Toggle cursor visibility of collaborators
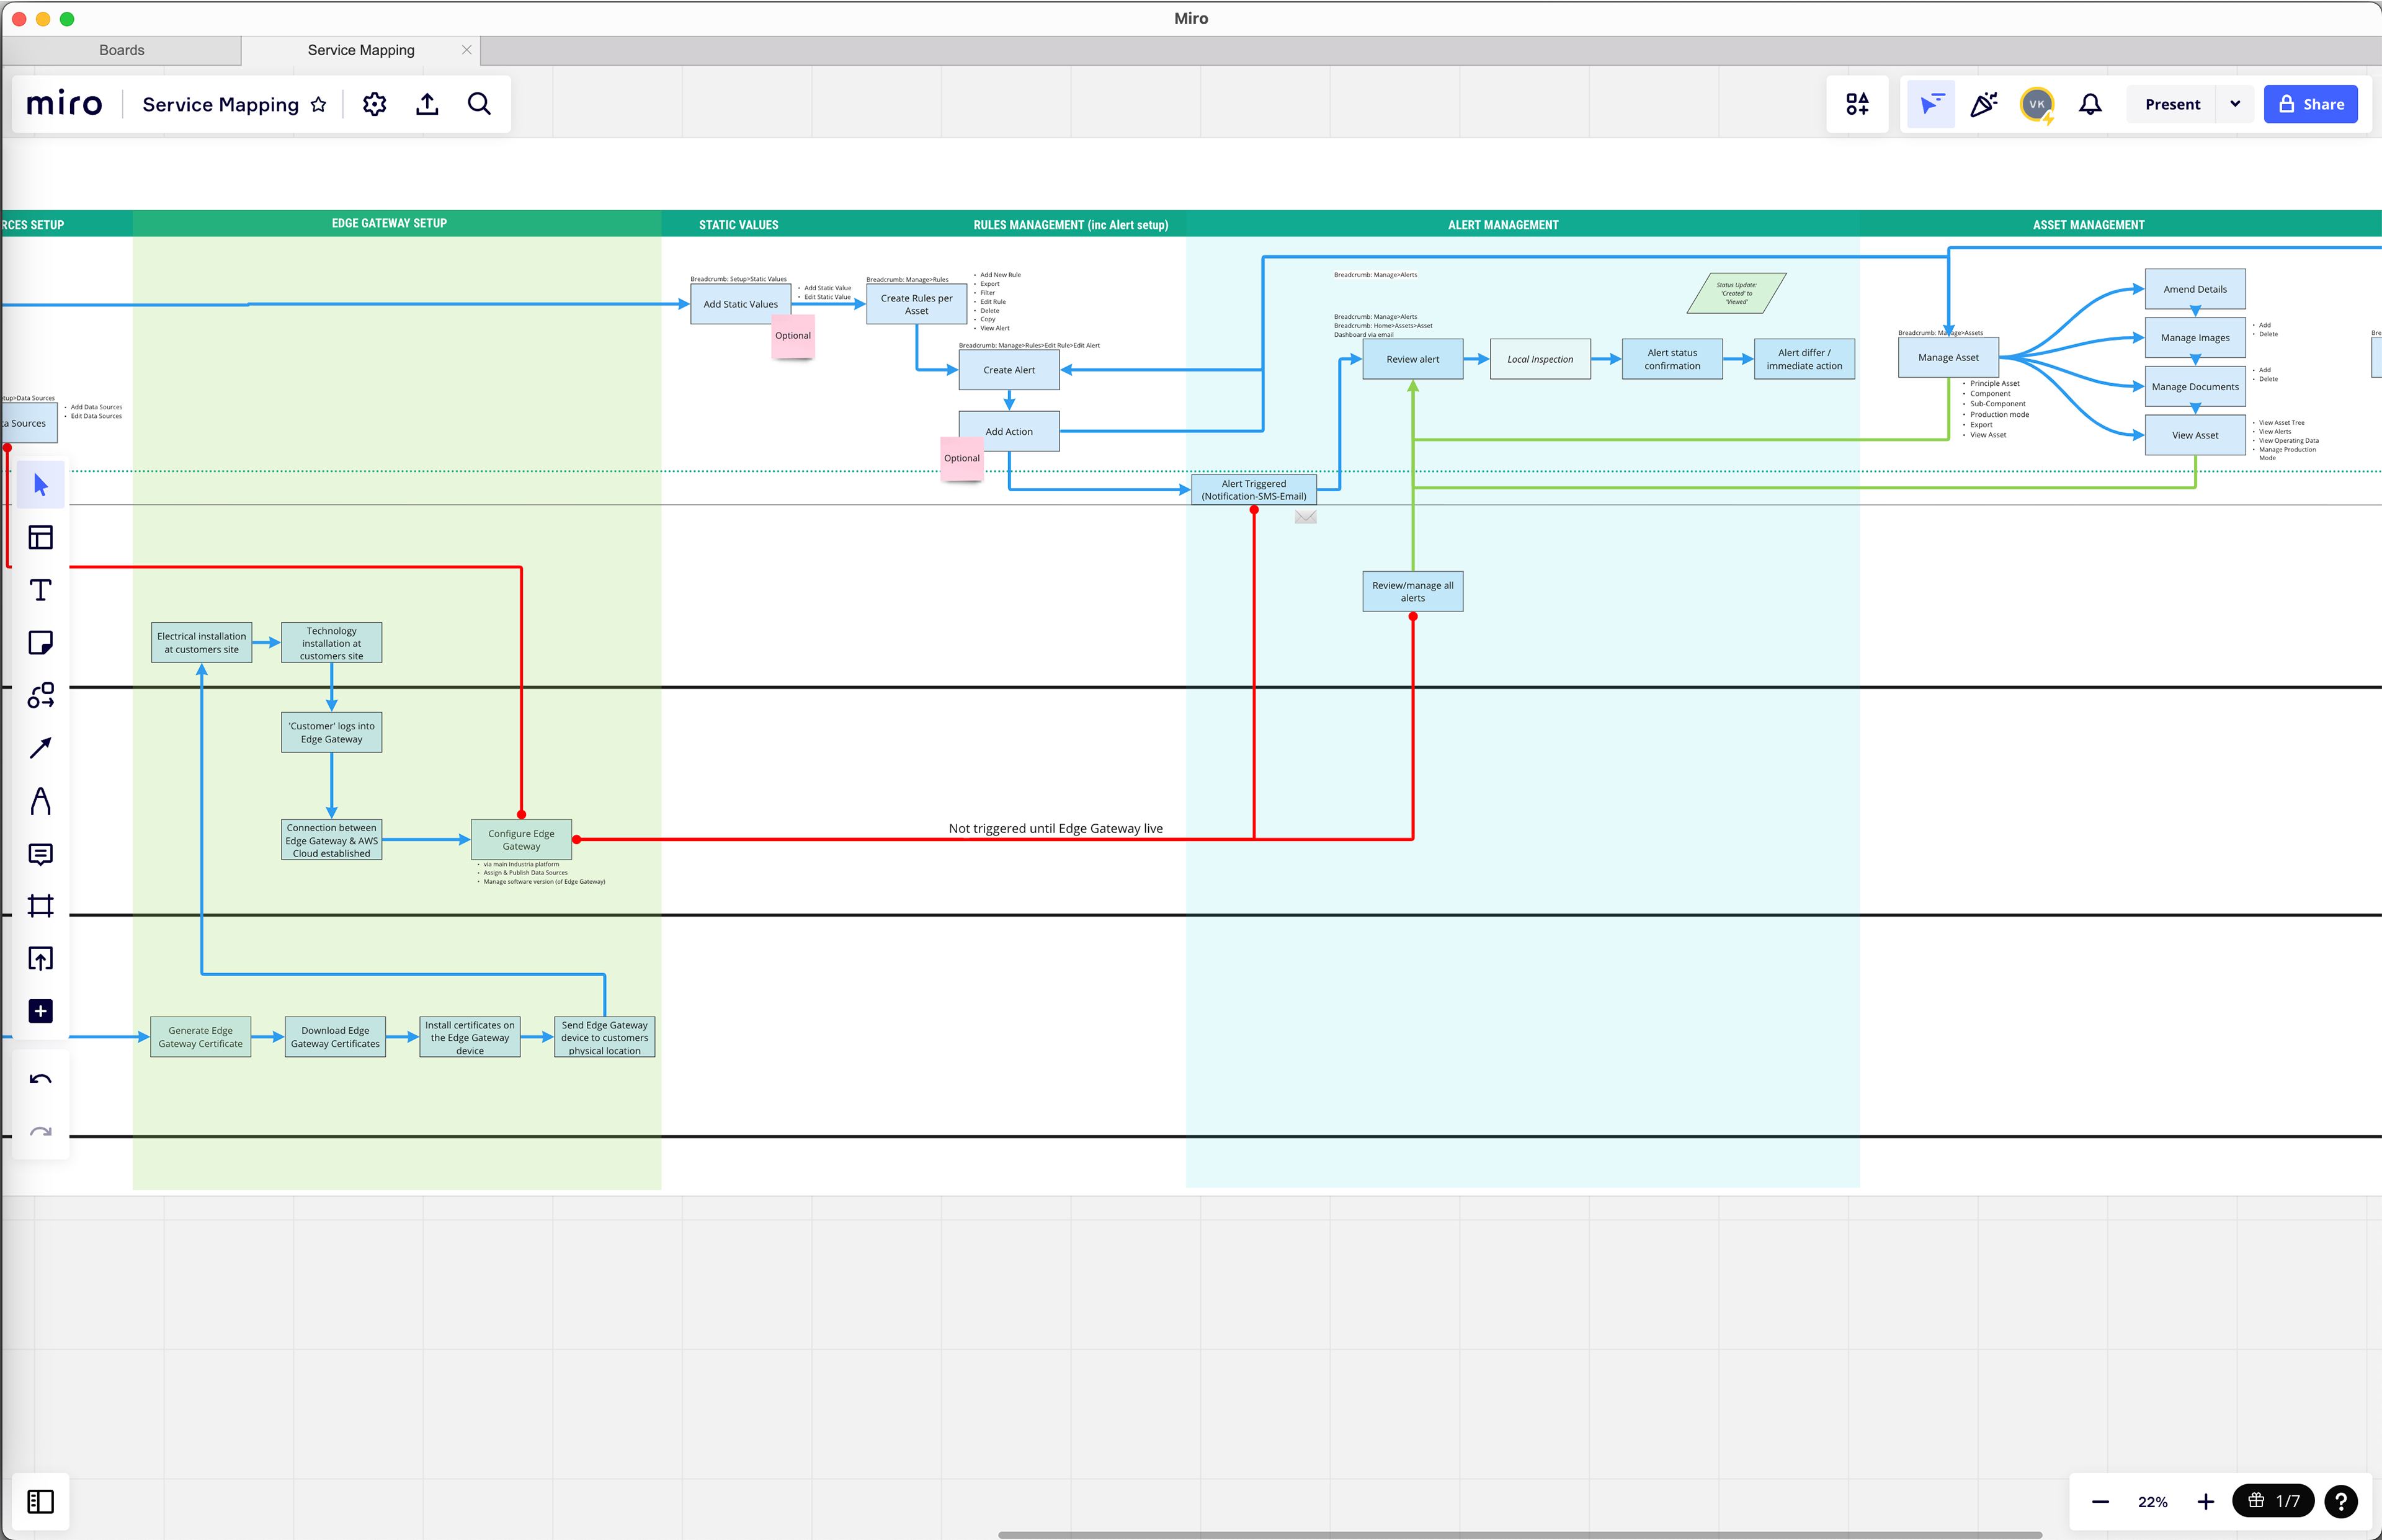The width and height of the screenshot is (2382, 1540). tap(1931, 104)
